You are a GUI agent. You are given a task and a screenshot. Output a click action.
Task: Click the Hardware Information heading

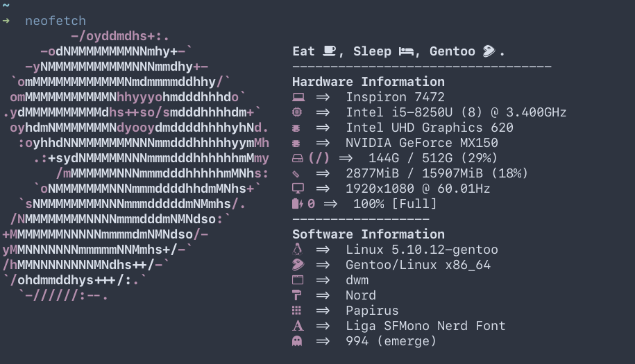(x=368, y=82)
